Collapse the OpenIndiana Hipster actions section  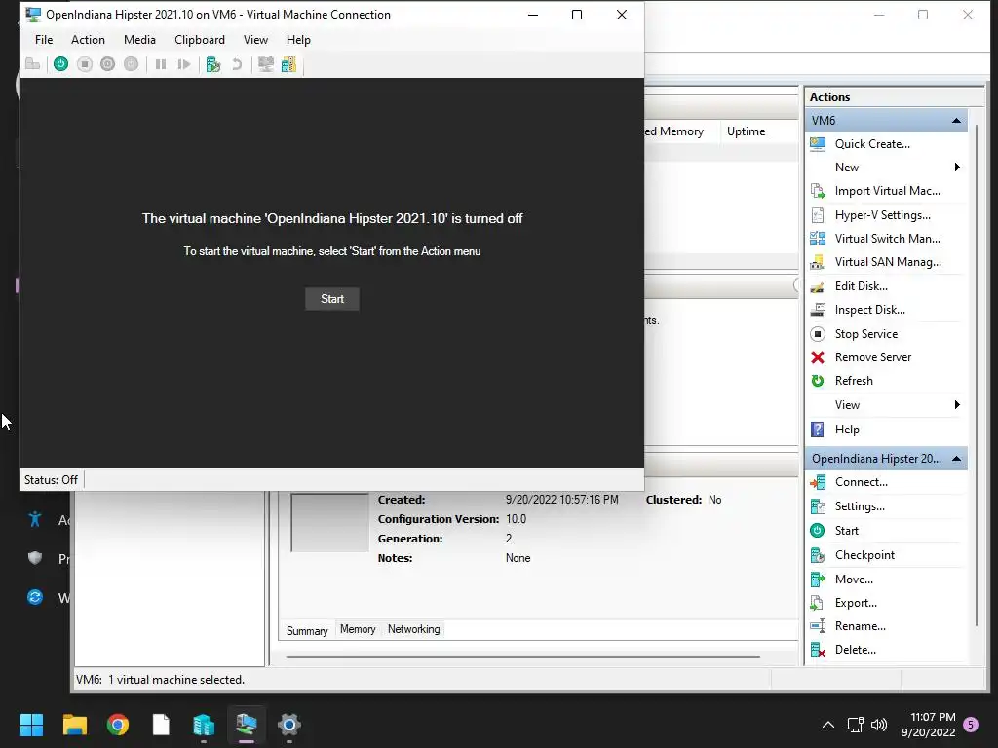[x=956, y=459]
